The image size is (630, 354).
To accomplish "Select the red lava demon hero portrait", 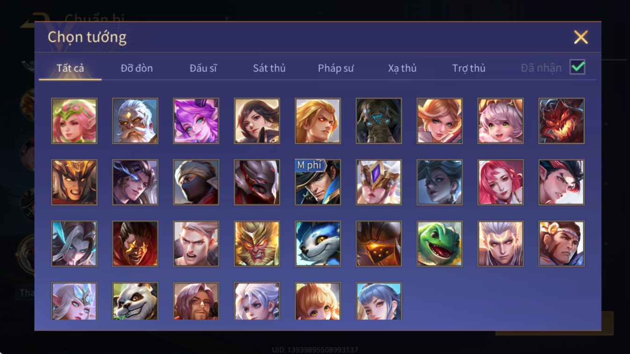I will pyautogui.click(x=561, y=121).
